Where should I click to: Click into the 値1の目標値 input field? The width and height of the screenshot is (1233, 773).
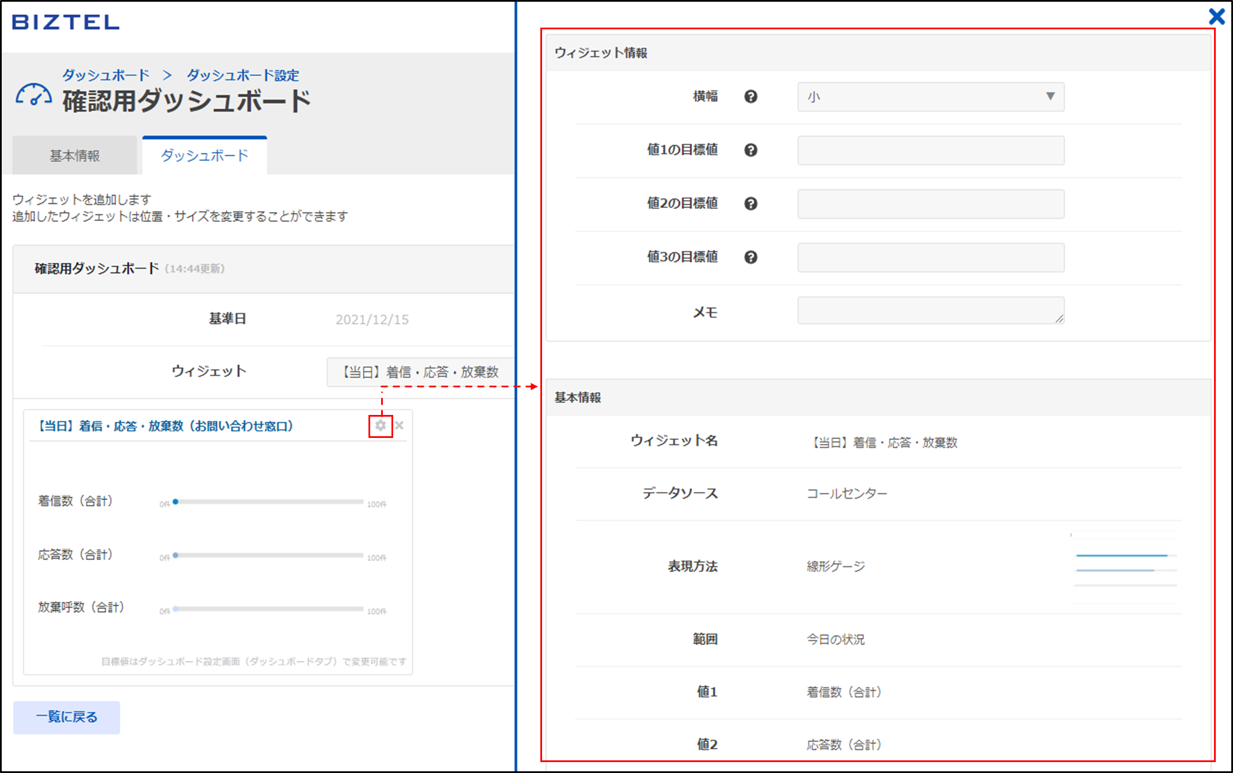pyautogui.click(x=930, y=151)
